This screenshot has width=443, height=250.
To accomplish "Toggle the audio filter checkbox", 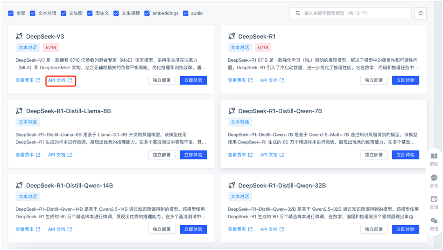I will pos(186,13).
